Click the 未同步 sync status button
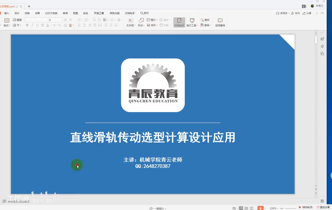The image size is (332, 210). 282,13
